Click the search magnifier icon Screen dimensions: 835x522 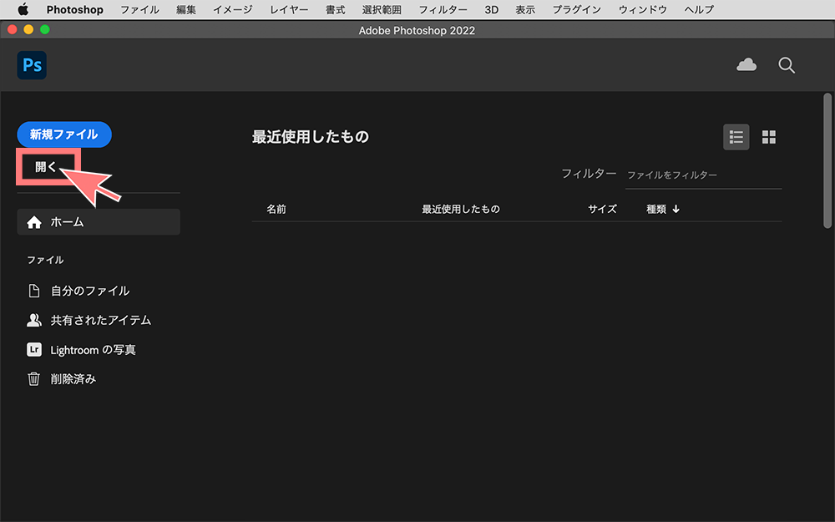click(787, 65)
